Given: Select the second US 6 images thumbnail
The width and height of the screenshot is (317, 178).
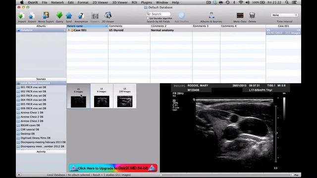Looking at the screenshot, I should click(102, 96).
